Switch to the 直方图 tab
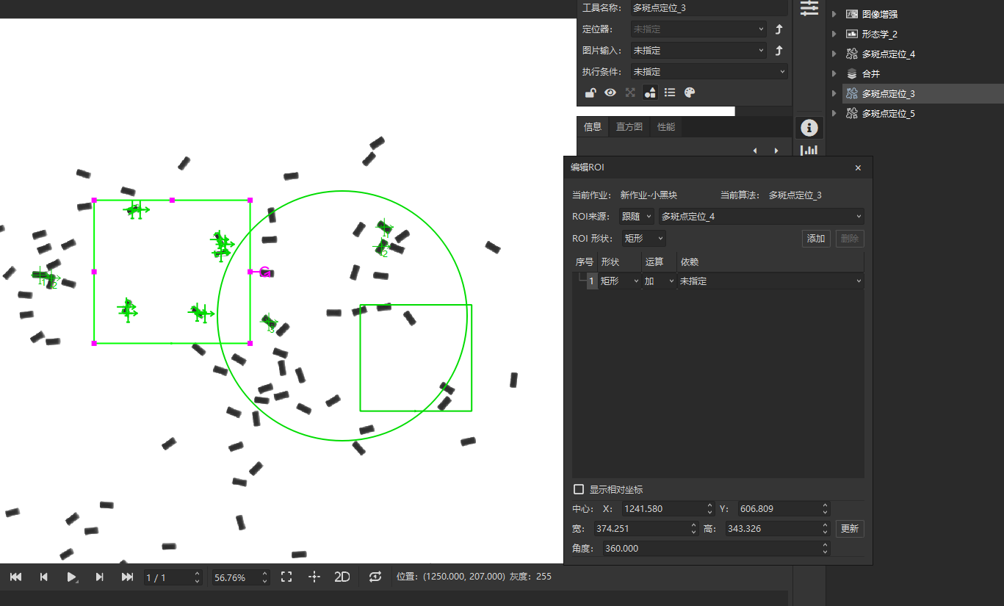The width and height of the screenshot is (1004, 606). click(629, 127)
